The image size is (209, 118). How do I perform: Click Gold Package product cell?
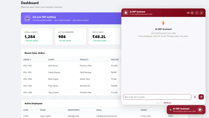86,72
